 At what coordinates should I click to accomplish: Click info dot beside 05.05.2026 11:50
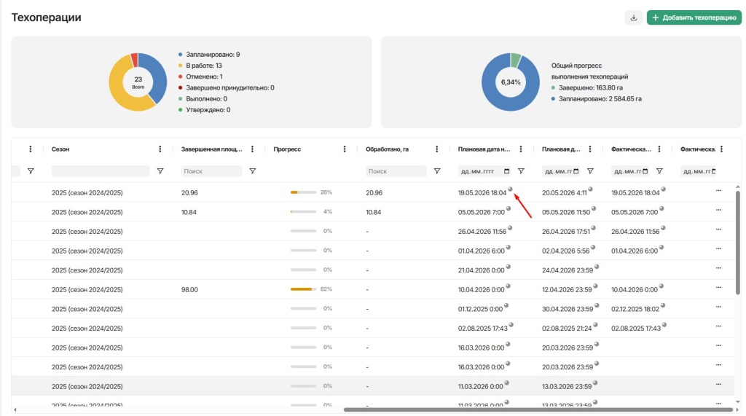(593, 208)
